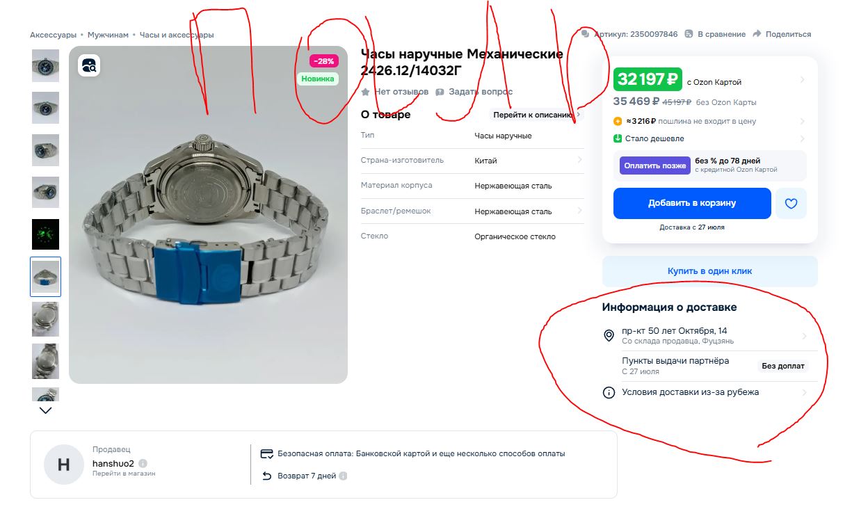The height and width of the screenshot is (516, 868).
Task: Open the Стало дешевле price history row
Action: pos(709,138)
